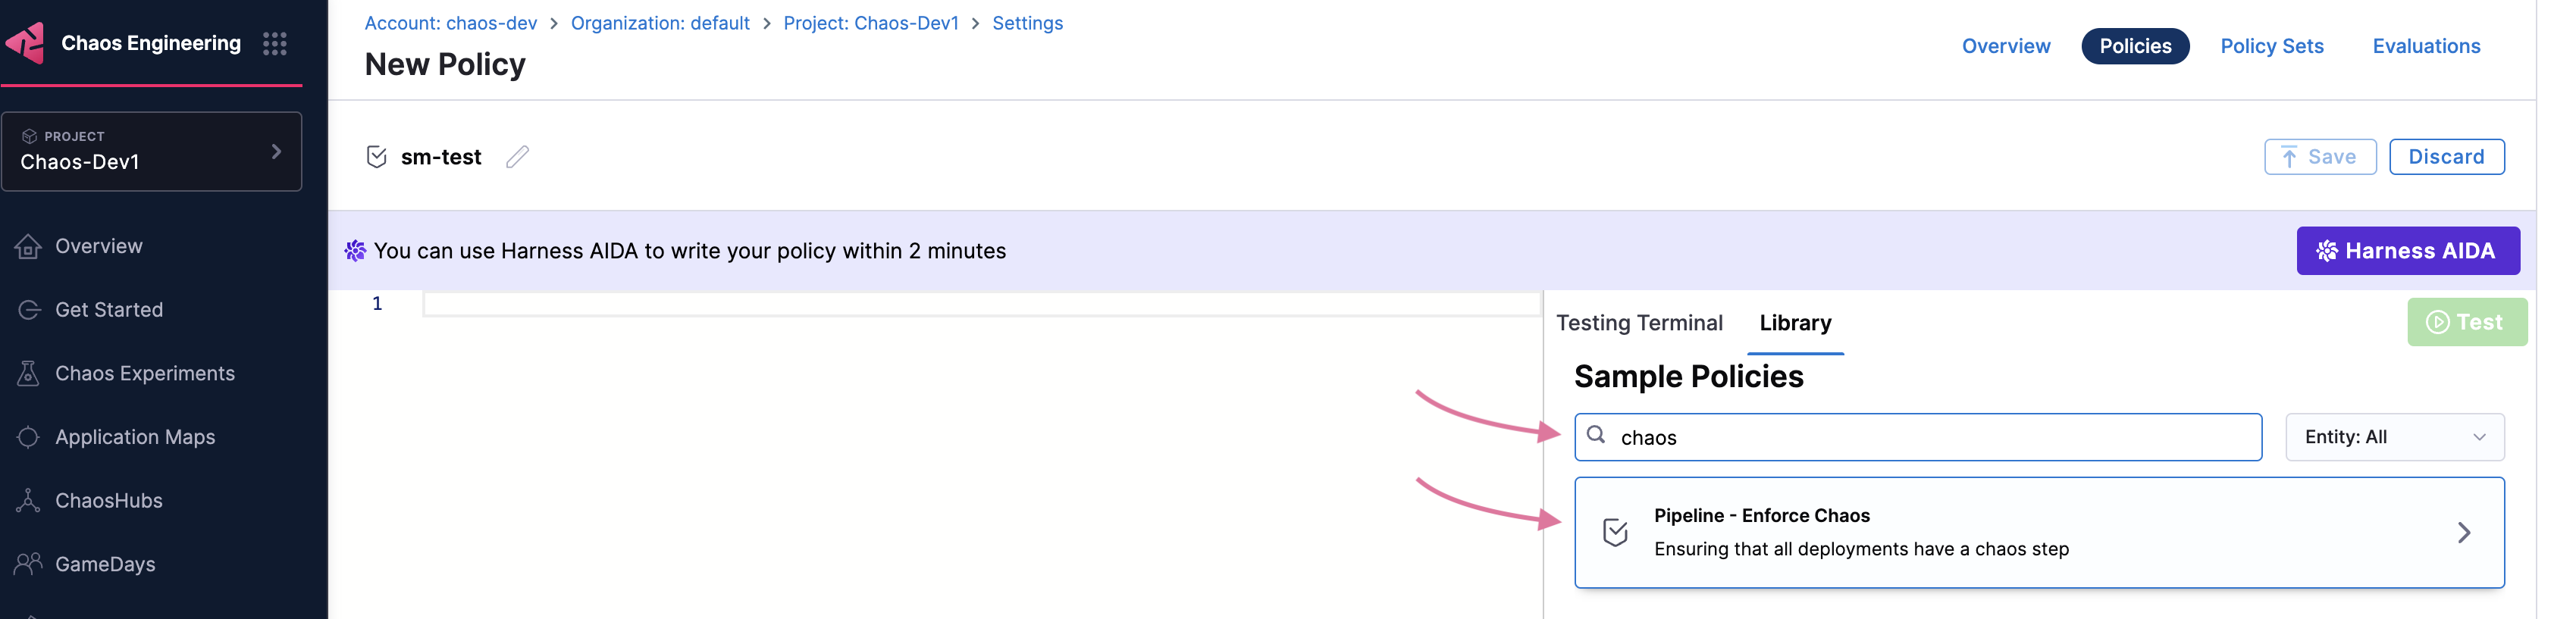Click the Chaos Experiments flask icon
This screenshot has height=619, width=2576.
[x=28, y=373]
